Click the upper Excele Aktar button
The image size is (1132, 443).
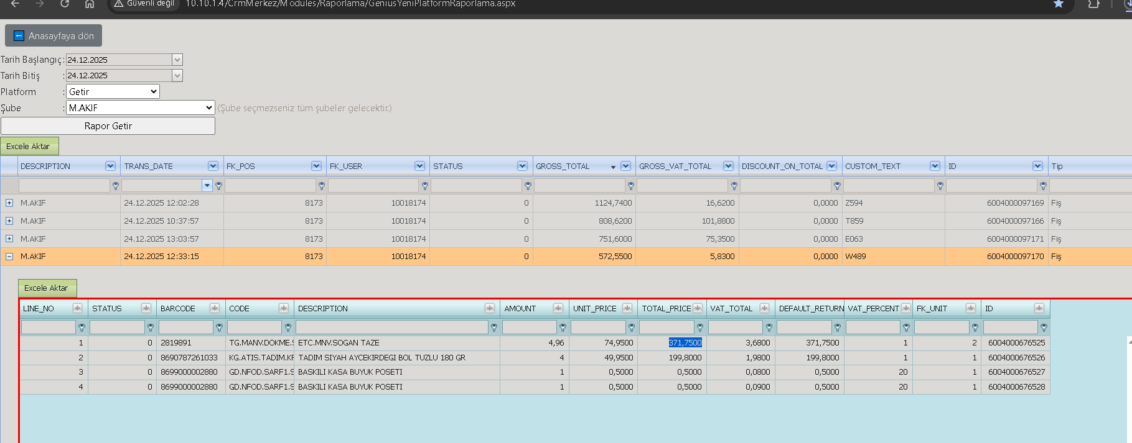coord(29,147)
